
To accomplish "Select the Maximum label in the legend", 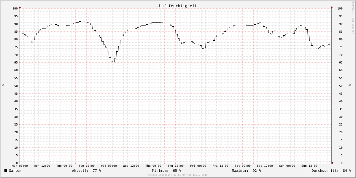I will [240, 171].
